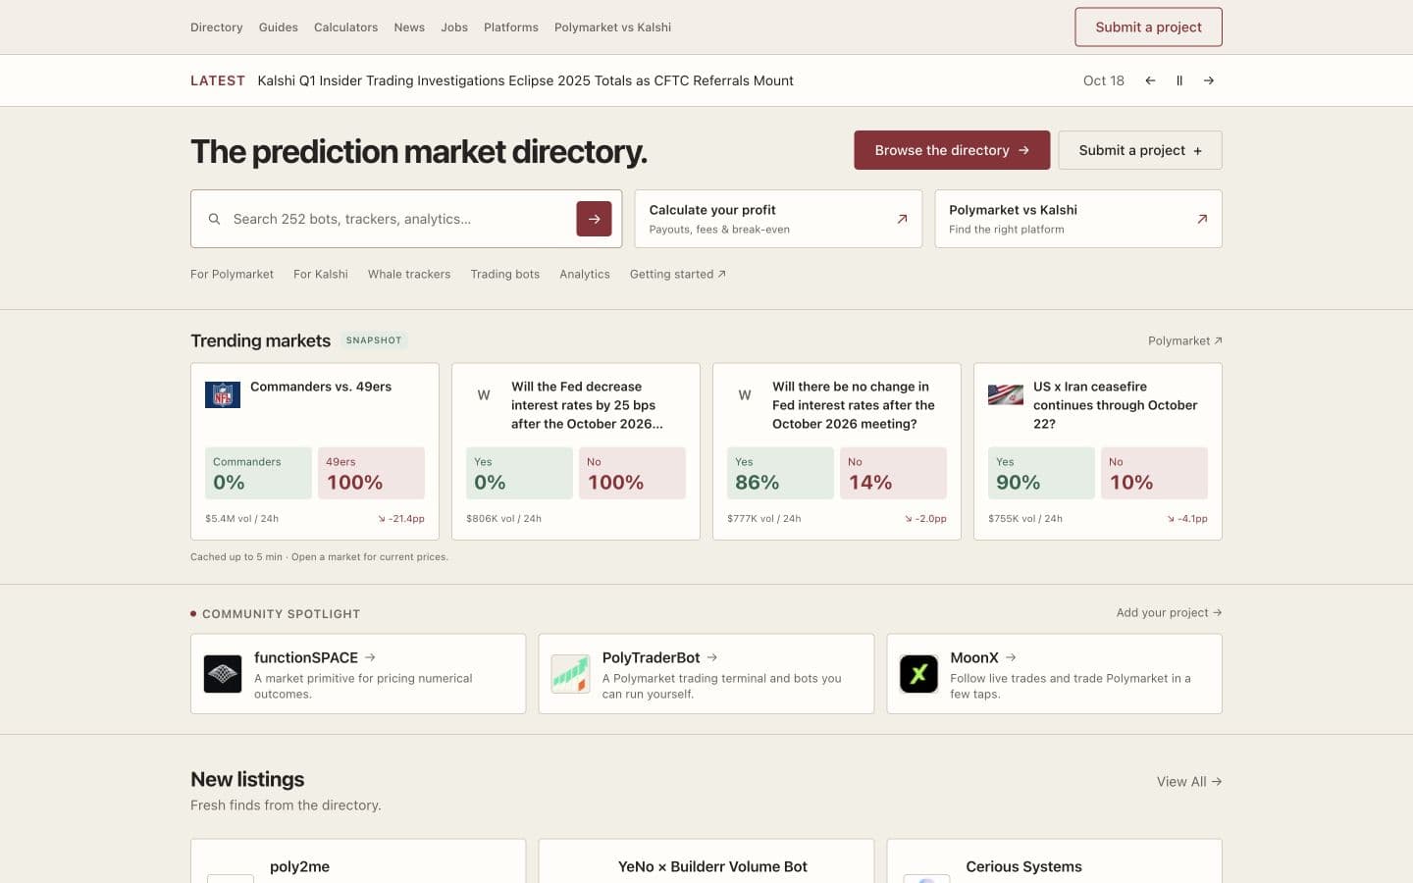The image size is (1413, 883).
Task: Open the NFL logo on Commanders vs. 49ers
Action: point(223,394)
